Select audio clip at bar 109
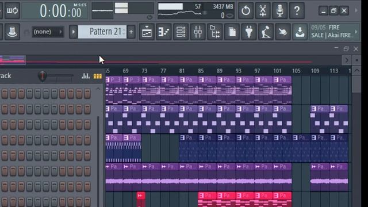The height and width of the screenshot is (207, 368). pyautogui.click(x=320, y=177)
